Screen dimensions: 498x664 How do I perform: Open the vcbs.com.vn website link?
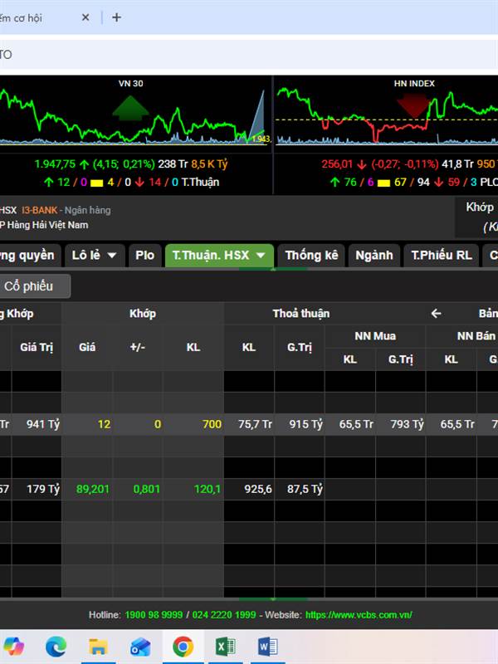pyautogui.click(x=359, y=615)
